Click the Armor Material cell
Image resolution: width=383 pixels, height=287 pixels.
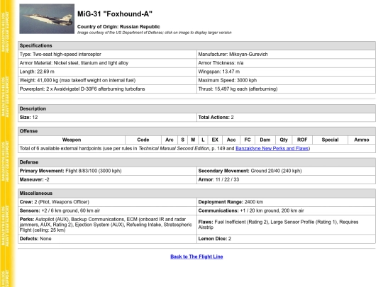point(107,63)
